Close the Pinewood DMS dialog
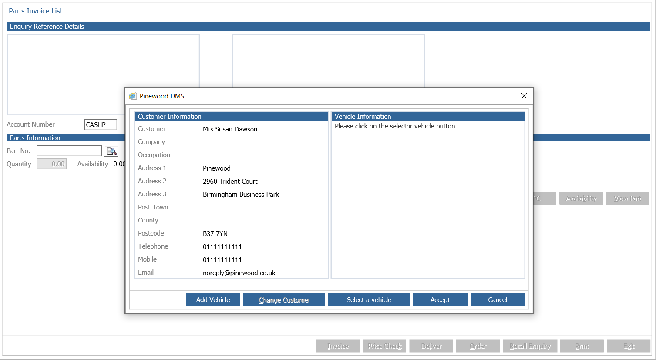This screenshot has height=360, width=656. click(524, 96)
